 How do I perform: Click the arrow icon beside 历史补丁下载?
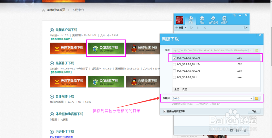click(52, 132)
